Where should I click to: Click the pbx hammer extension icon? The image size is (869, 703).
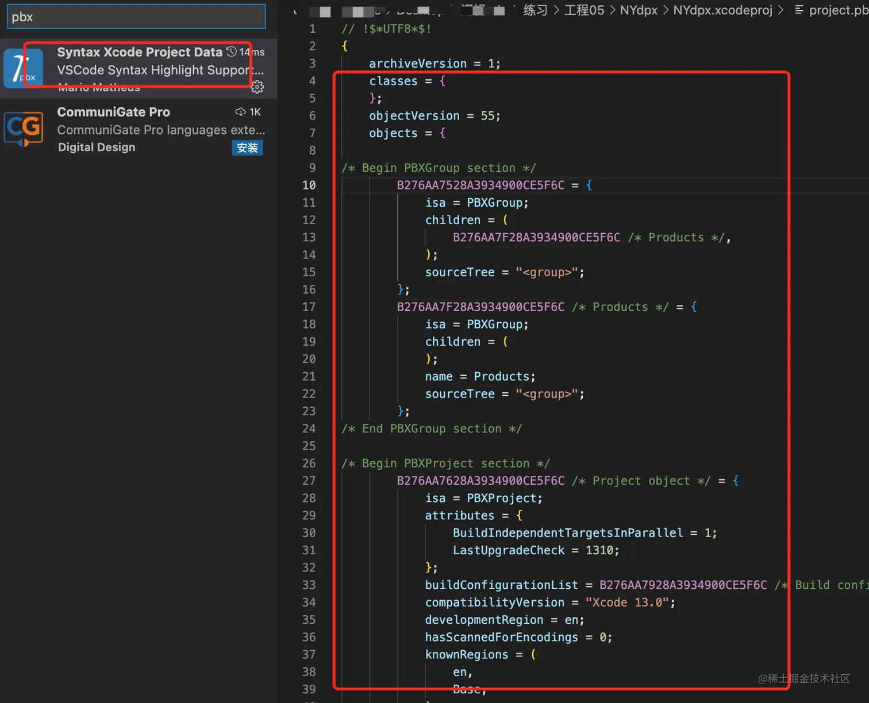coord(24,68)
